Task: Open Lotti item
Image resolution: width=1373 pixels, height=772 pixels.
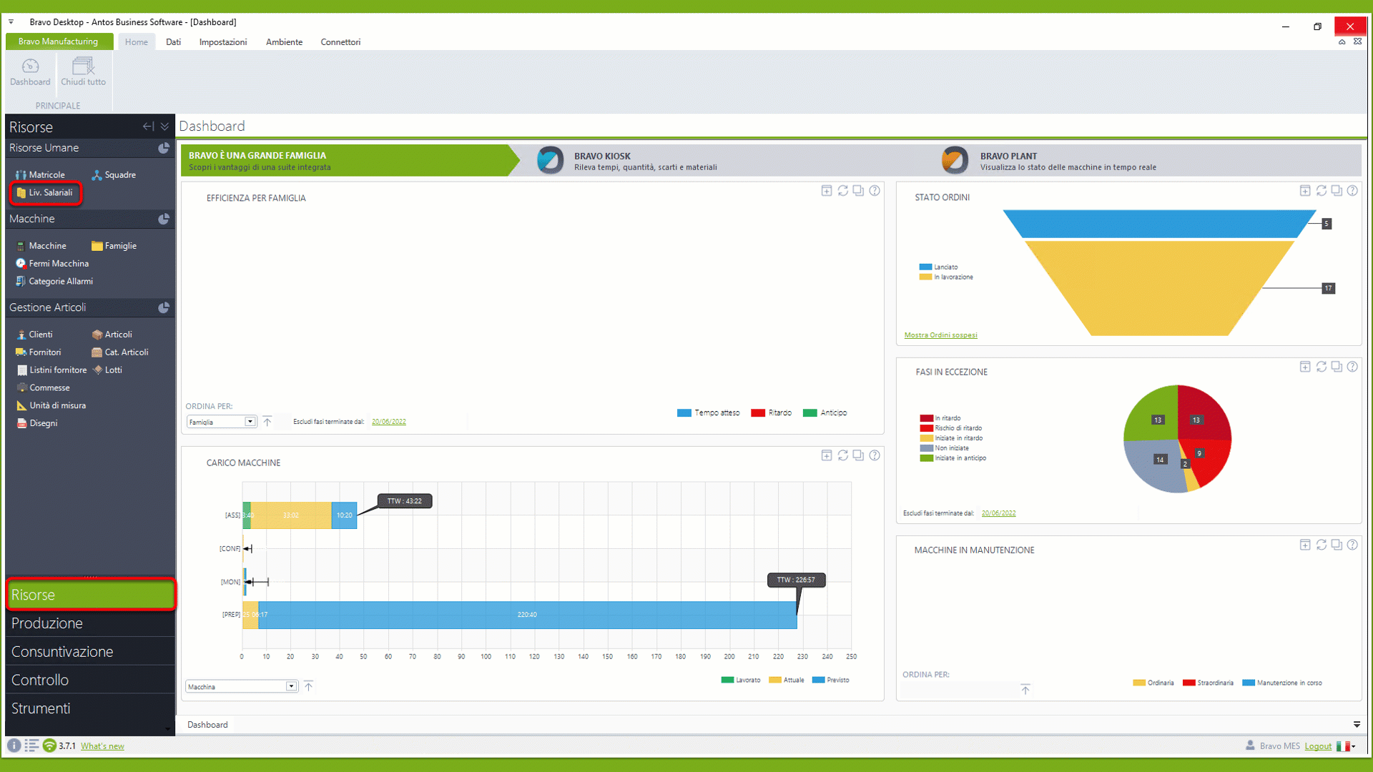Action: (x=107, y=370)
